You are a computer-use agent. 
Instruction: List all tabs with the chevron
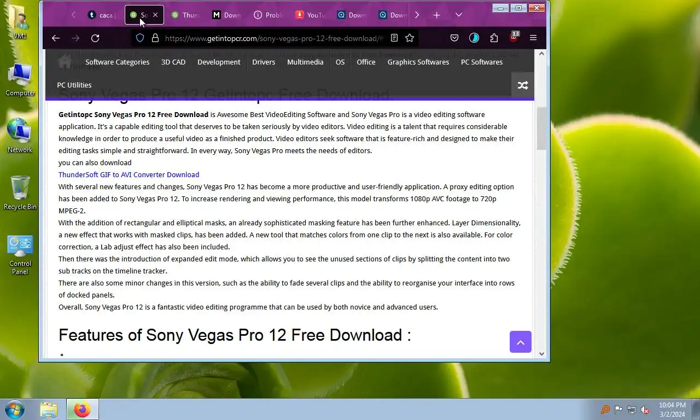click(x=459, y=15)
